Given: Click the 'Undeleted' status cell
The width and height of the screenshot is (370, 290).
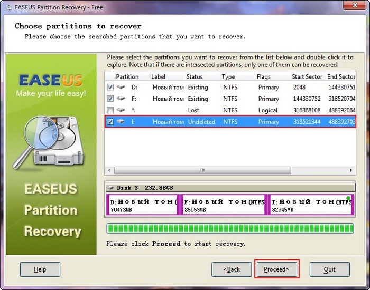Looking at the screenshot, I should click(201, 122).
